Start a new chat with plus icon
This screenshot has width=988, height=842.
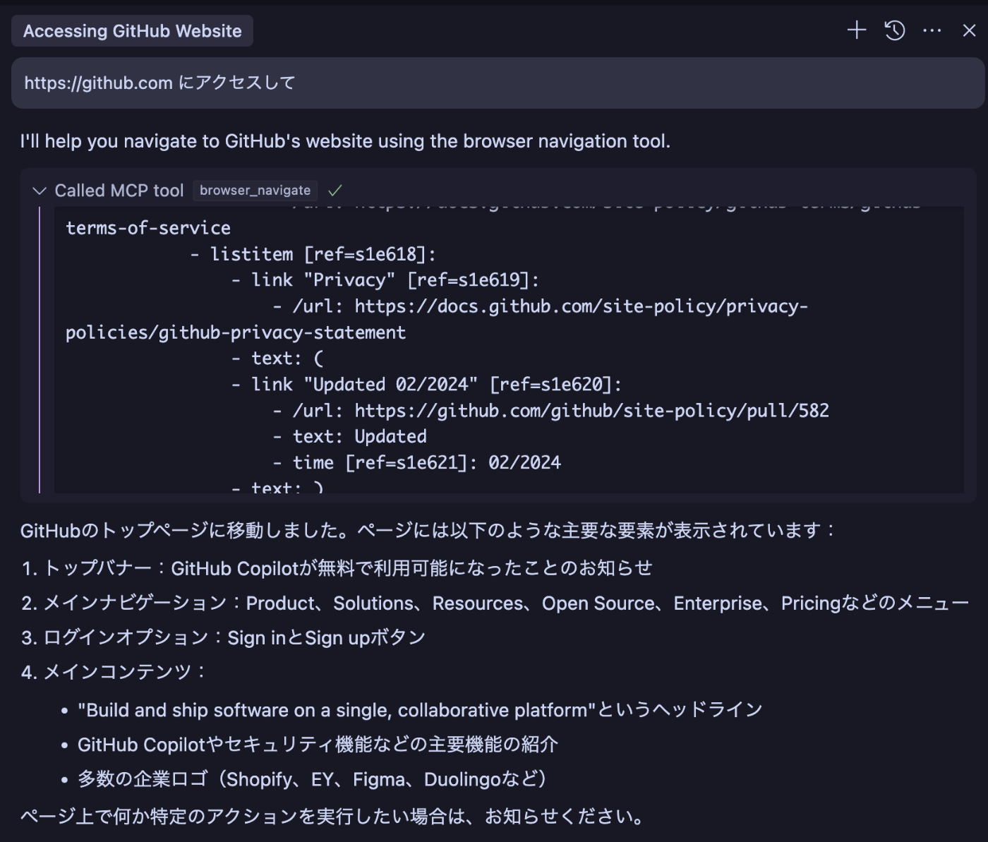[856, 30]
